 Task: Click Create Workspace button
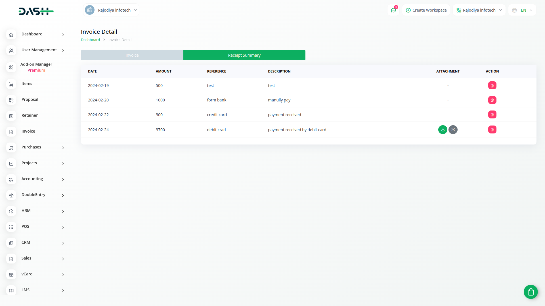click(x=426, y=10)
